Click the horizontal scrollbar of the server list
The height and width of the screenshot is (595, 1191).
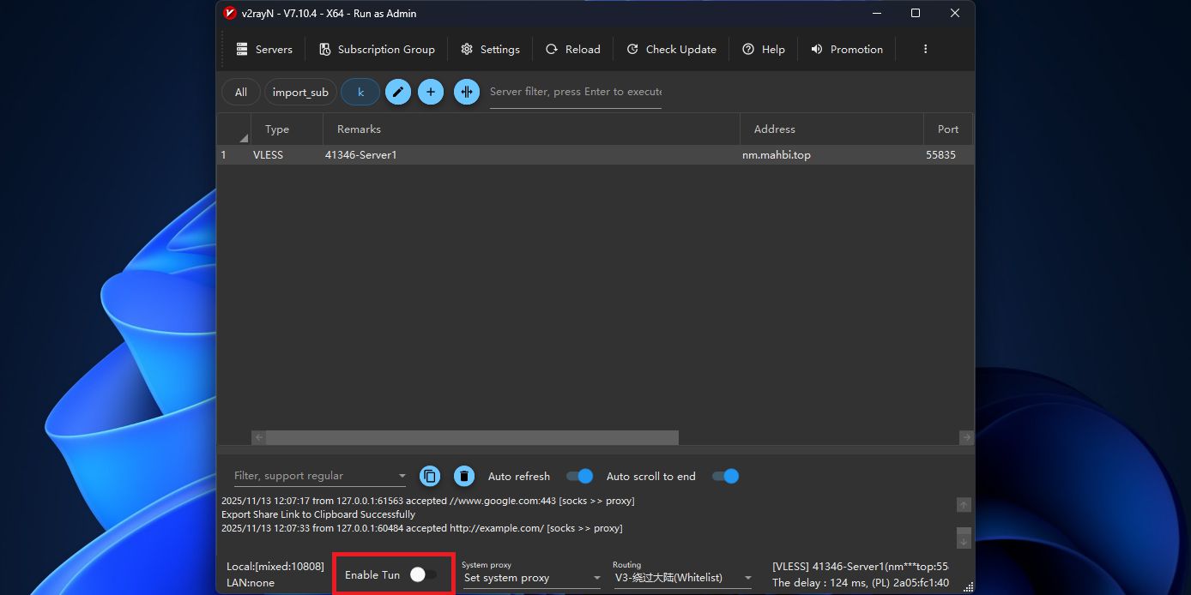pos(472,438)
